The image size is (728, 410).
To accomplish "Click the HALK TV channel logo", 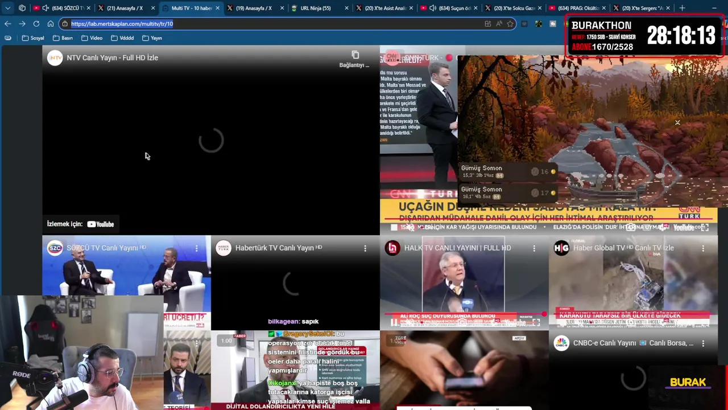I will (392, 248).
